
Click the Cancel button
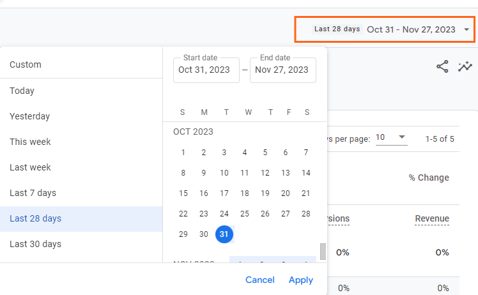click(259, 280)
